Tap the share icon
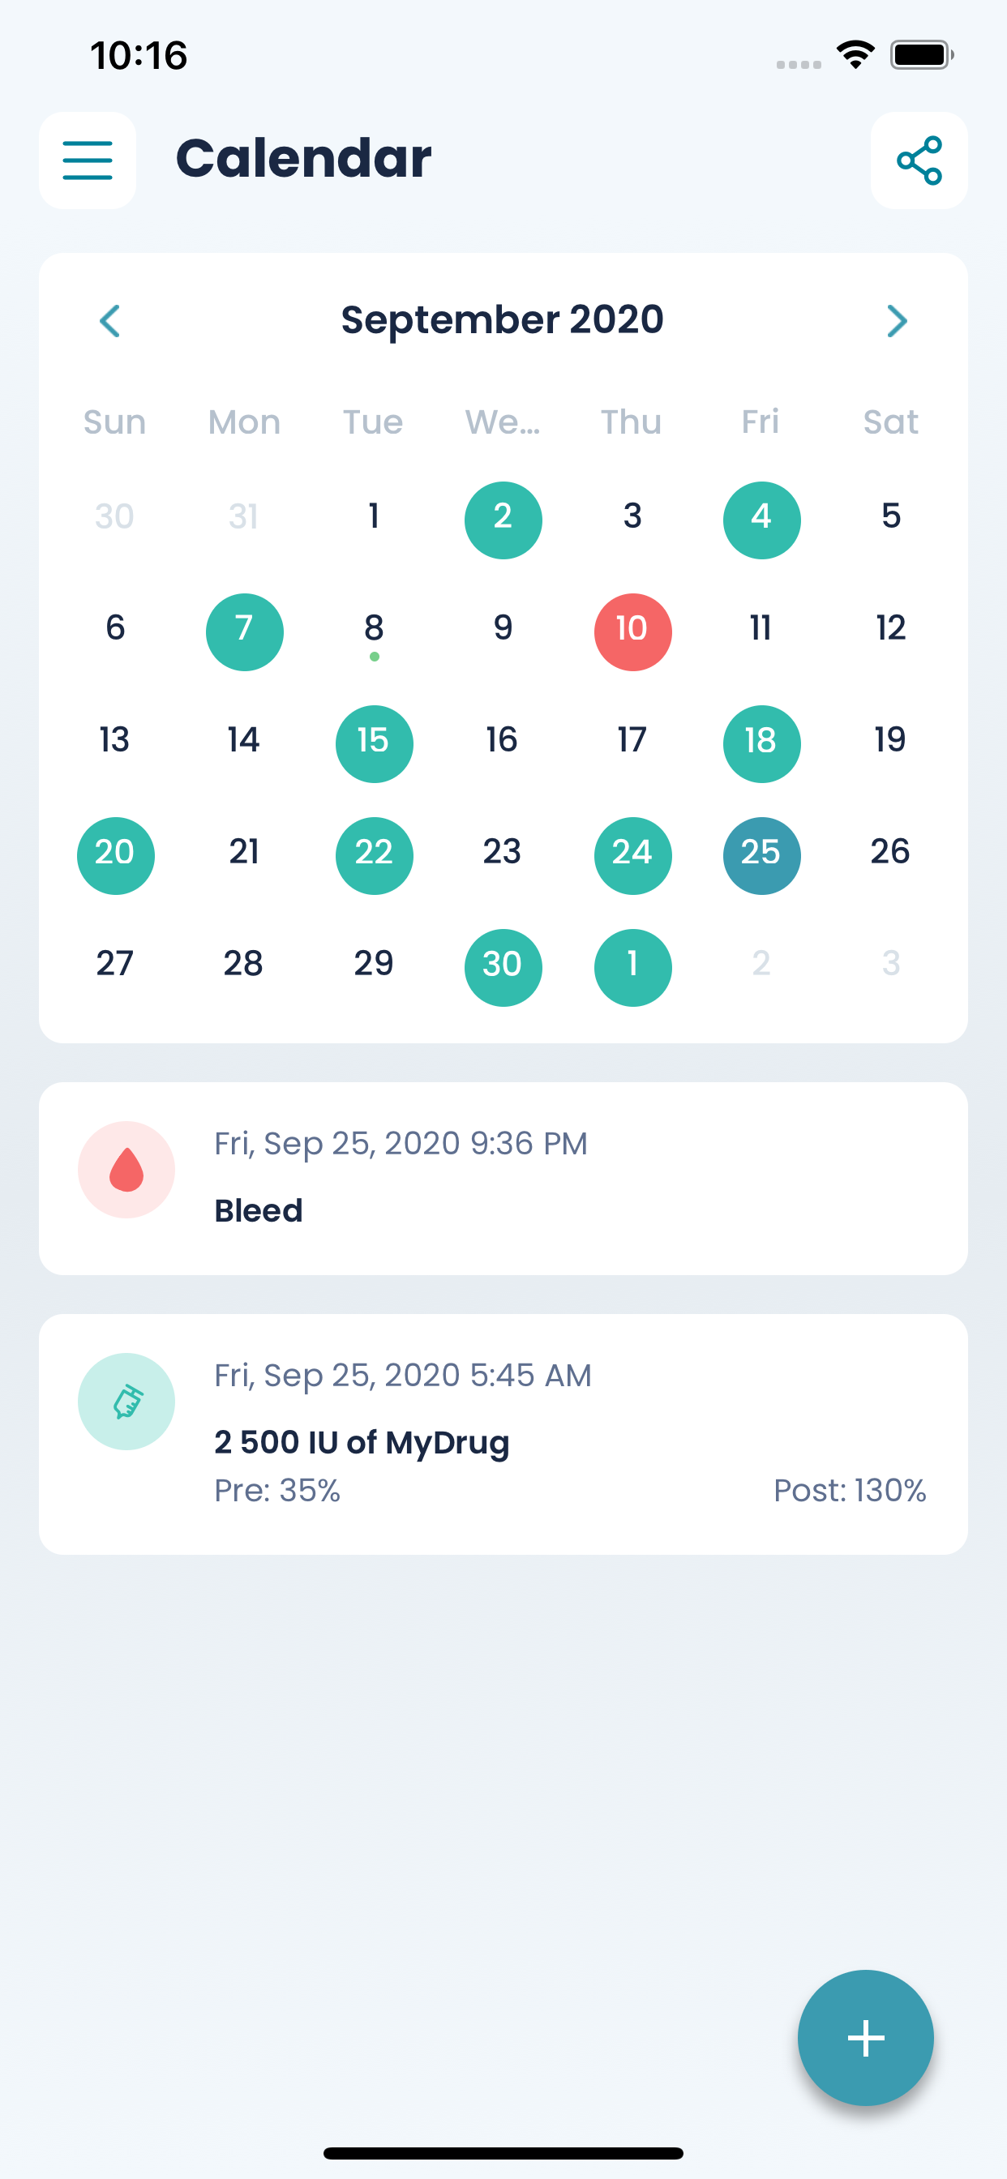 (919, 161)
